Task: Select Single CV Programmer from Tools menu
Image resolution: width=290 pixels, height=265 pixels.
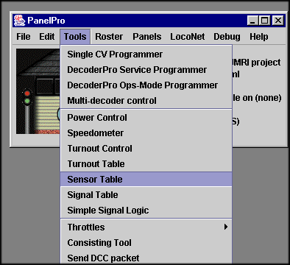Action: (146, 54)
